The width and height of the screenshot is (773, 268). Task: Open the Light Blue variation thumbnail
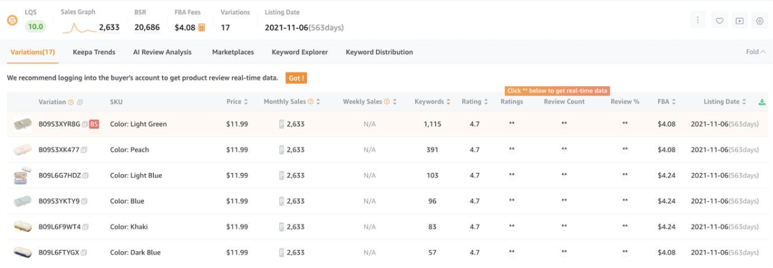point(23,175)
